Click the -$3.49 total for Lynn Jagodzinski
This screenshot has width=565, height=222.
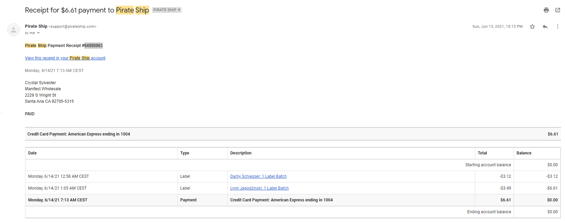coord(505,188)
